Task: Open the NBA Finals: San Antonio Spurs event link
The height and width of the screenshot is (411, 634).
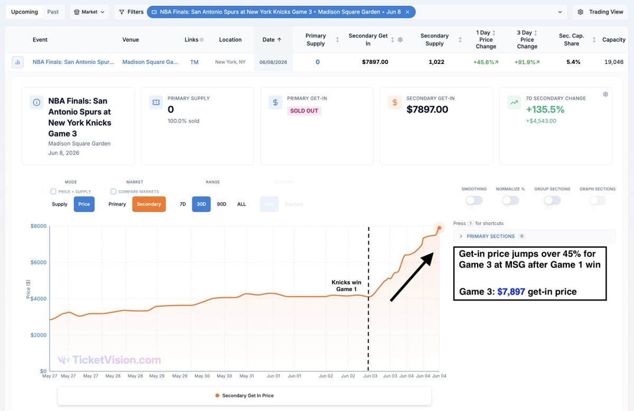Action: [x=73, y=62]
